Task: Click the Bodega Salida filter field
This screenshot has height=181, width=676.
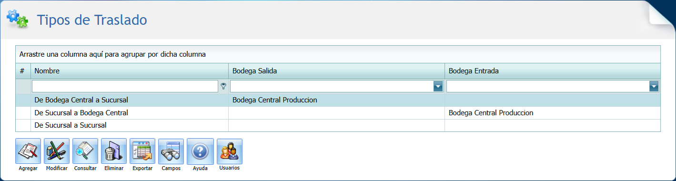Action: [332, 86]
